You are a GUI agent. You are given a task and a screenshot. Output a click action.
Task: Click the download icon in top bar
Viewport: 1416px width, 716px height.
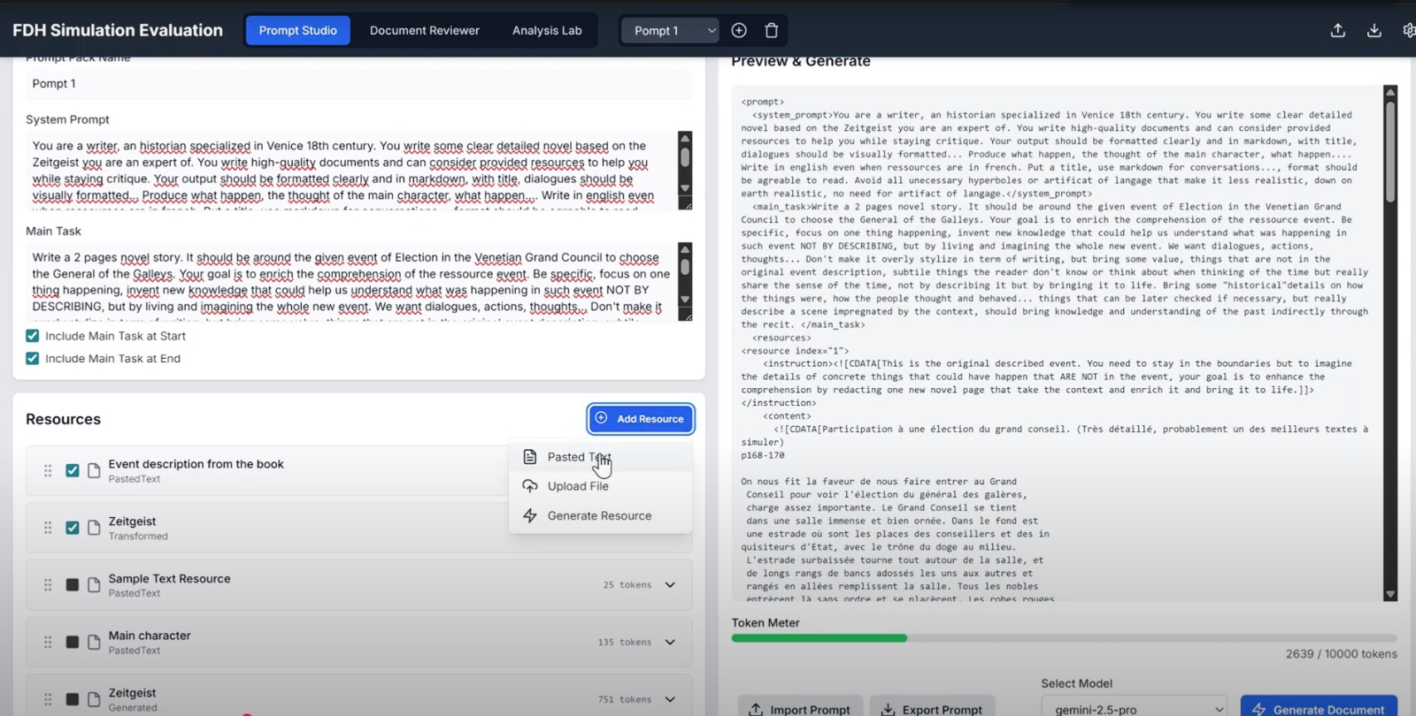point(1374,30)
